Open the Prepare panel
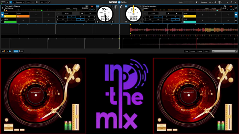The image size is (239, 134). [200, 51]
